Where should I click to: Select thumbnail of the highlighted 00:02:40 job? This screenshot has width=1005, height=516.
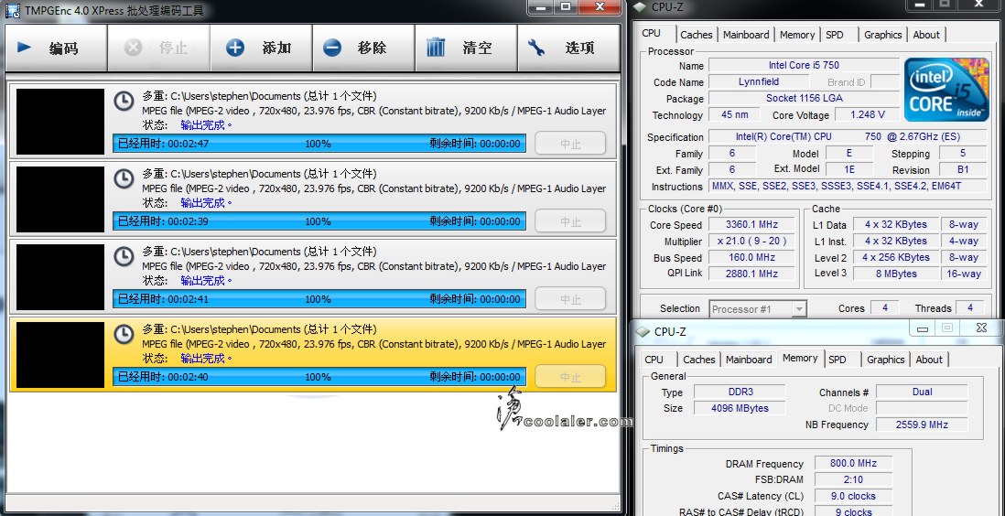[60, 354]
